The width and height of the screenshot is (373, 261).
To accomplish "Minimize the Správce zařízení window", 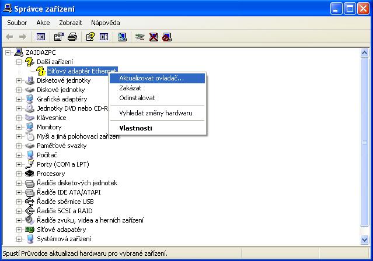I will (336, 9).
